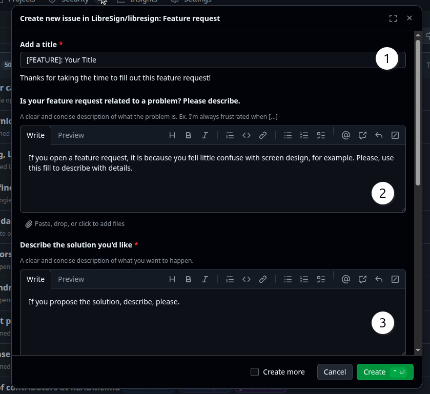
Task: Expand issue dialog to fullscreen
Action: [x=393, y=18]
